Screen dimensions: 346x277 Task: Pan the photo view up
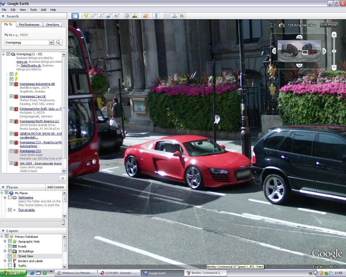click(299, 37)
